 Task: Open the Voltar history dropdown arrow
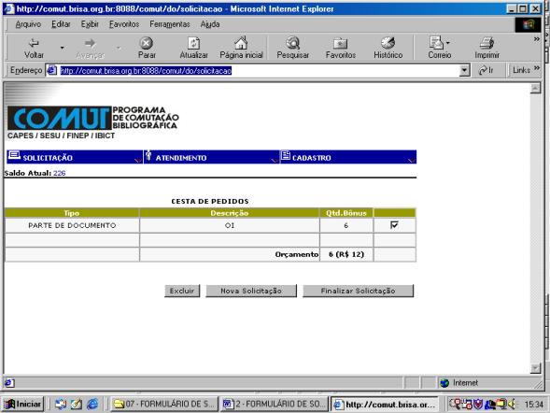click(x=62, y=48)
